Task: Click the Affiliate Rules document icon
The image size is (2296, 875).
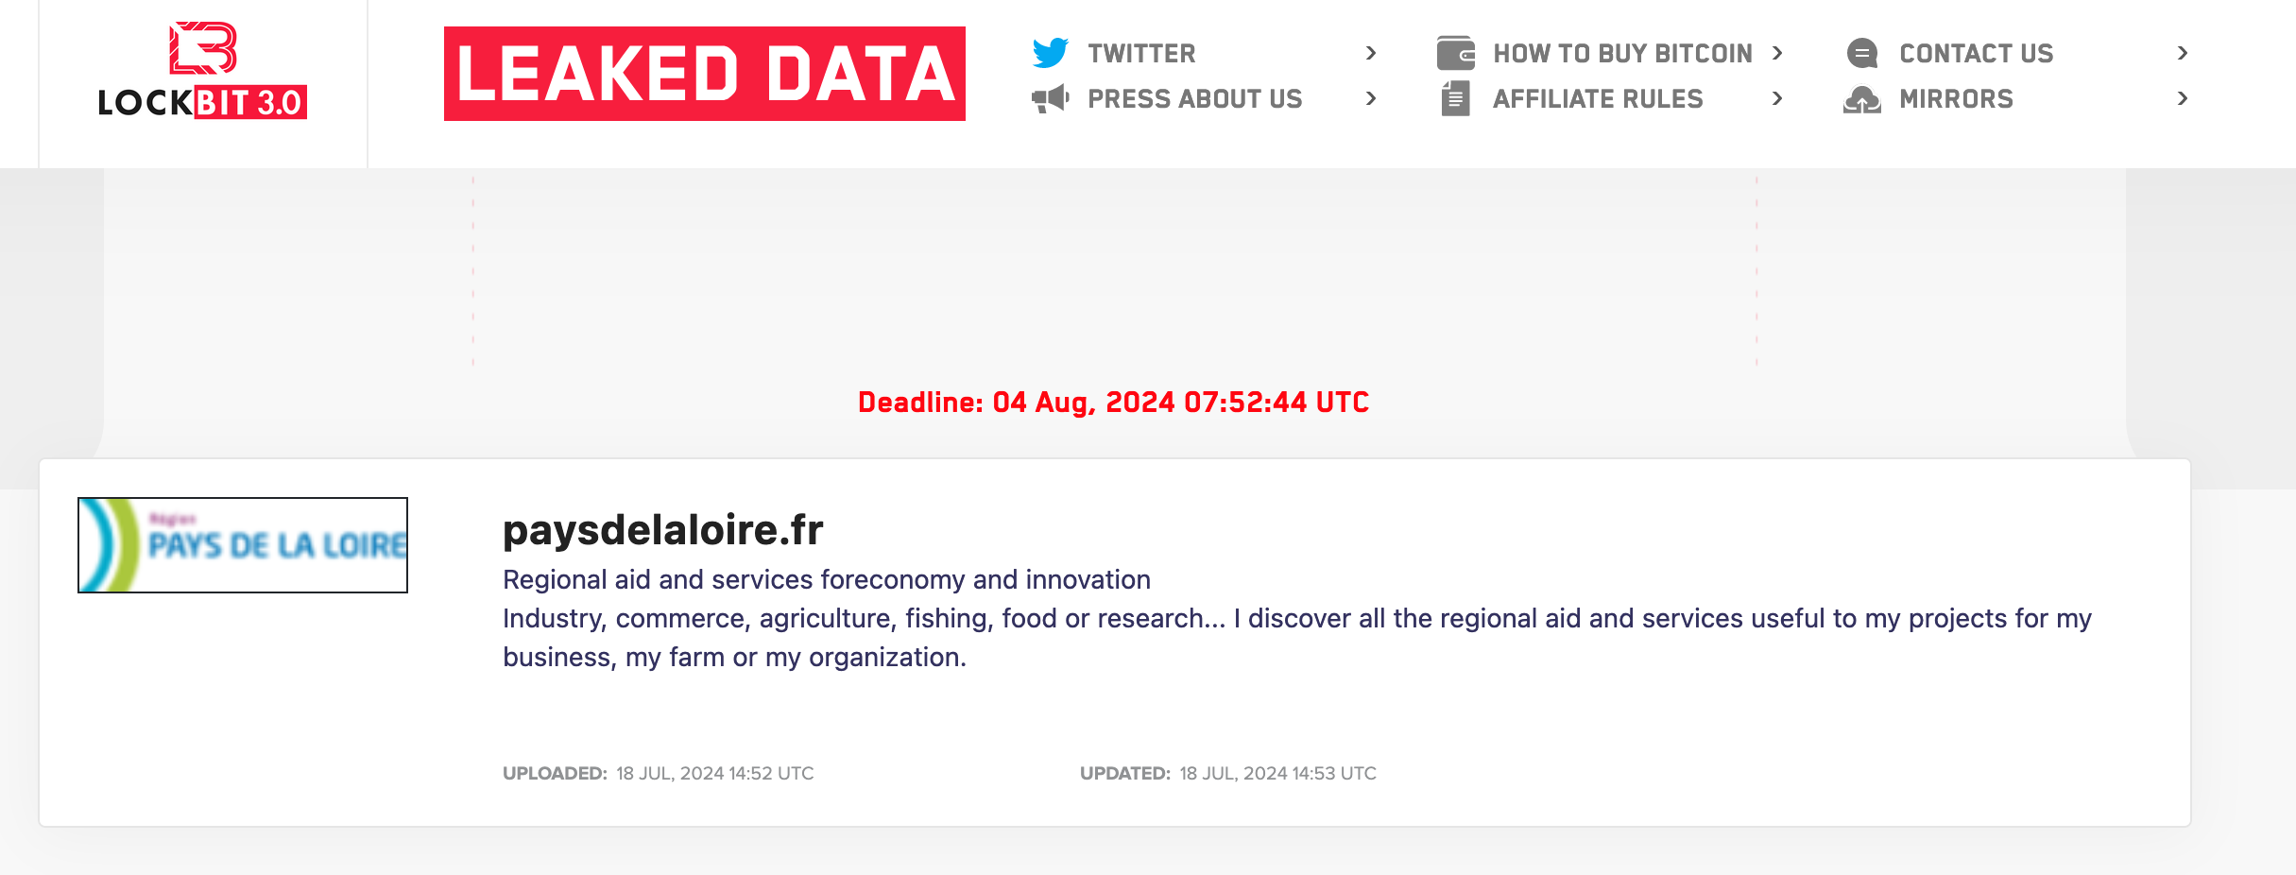Action: pos(1456,98)
